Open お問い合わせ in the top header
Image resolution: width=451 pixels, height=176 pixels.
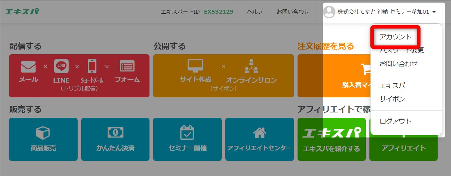tap(293, 12)
